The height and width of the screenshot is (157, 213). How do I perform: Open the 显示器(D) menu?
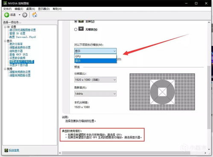point(44,9)
